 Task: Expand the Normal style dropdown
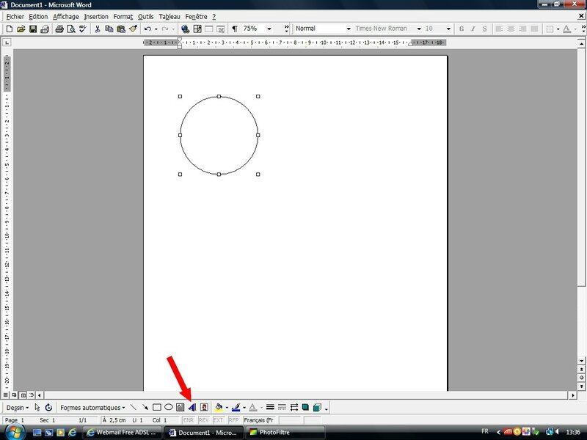point(348,29)
